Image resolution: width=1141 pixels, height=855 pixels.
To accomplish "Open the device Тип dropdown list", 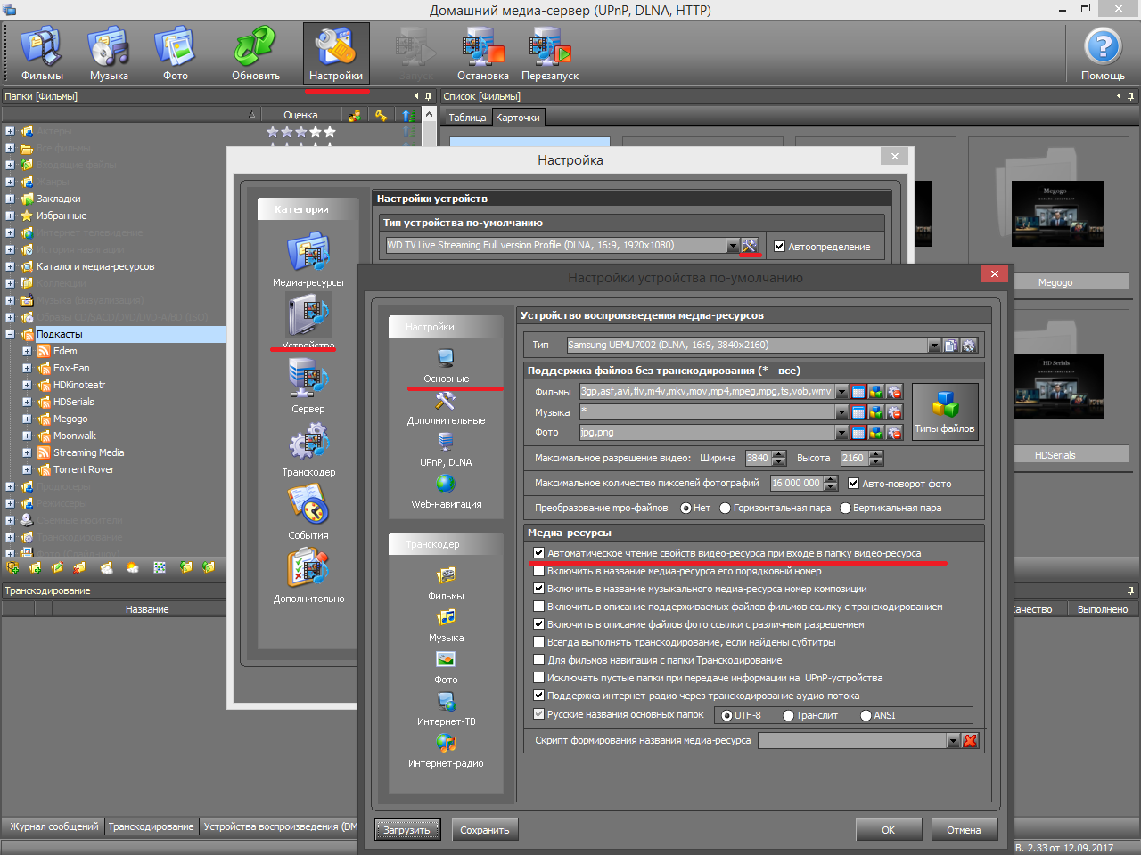I will [x=934, y=346].
